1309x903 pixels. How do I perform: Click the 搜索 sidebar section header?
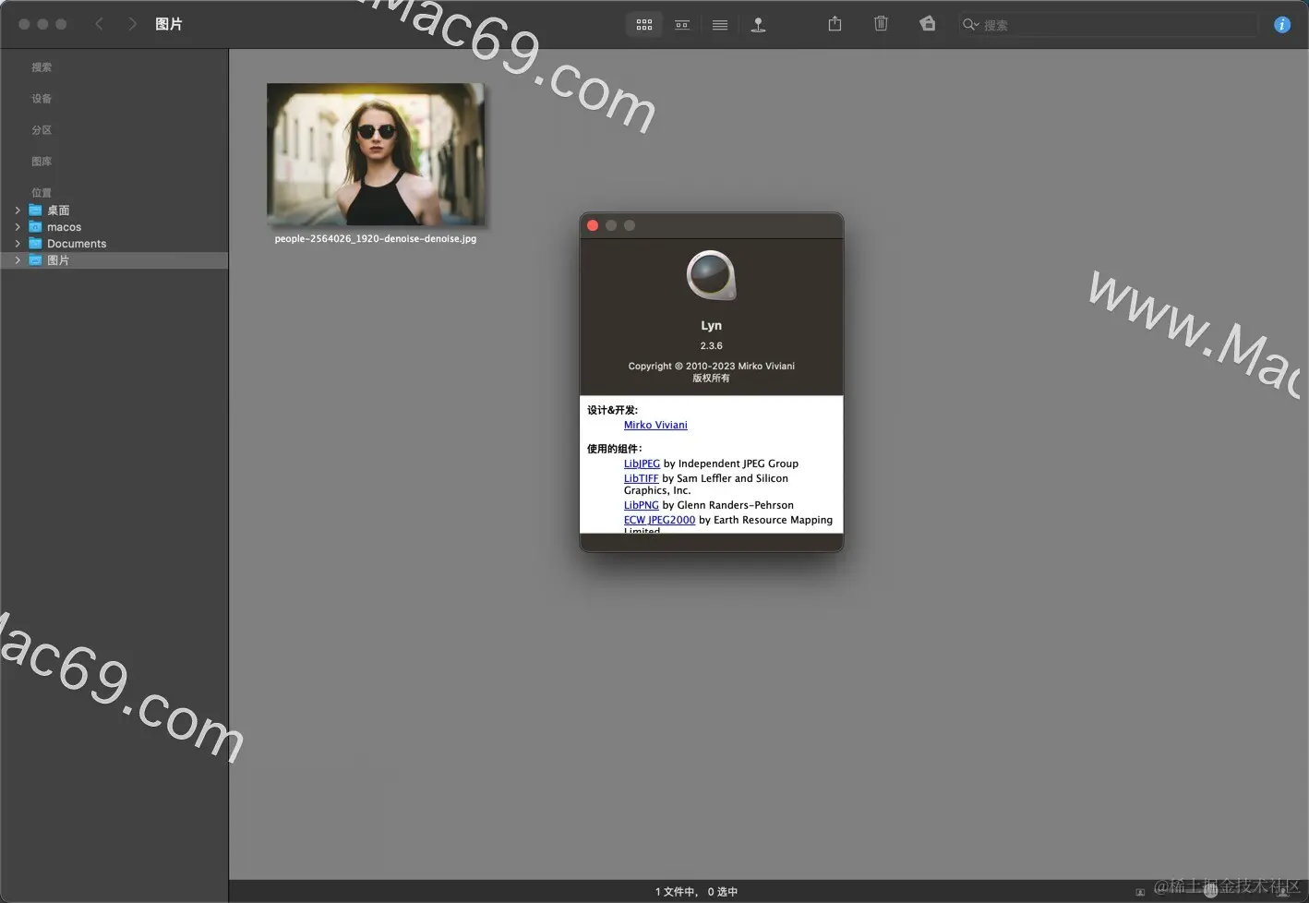tap(42, 67)
